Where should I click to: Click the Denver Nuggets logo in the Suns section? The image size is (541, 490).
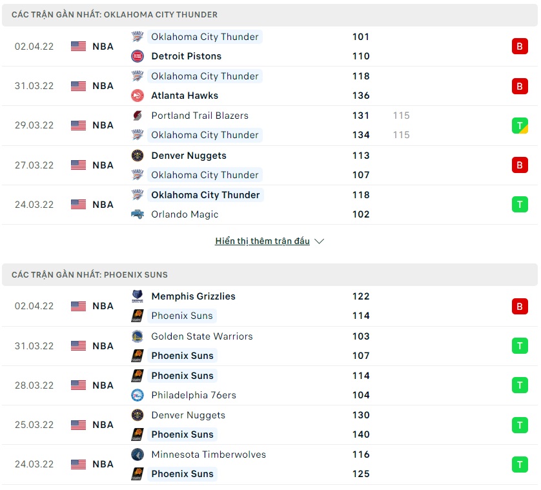point(137,415)
